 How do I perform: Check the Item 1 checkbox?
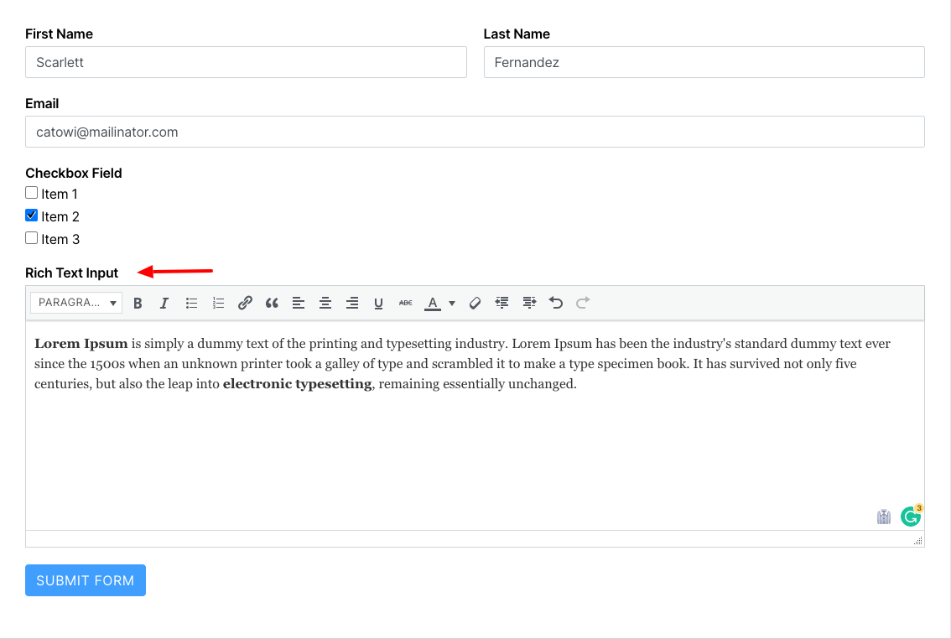coord(32,193)
